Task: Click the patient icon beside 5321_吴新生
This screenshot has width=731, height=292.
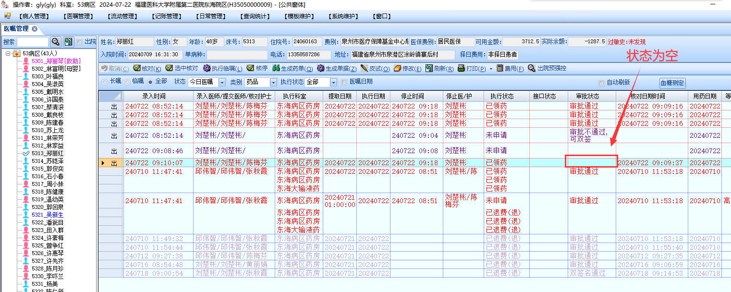Action: click(x=26, y=215)
